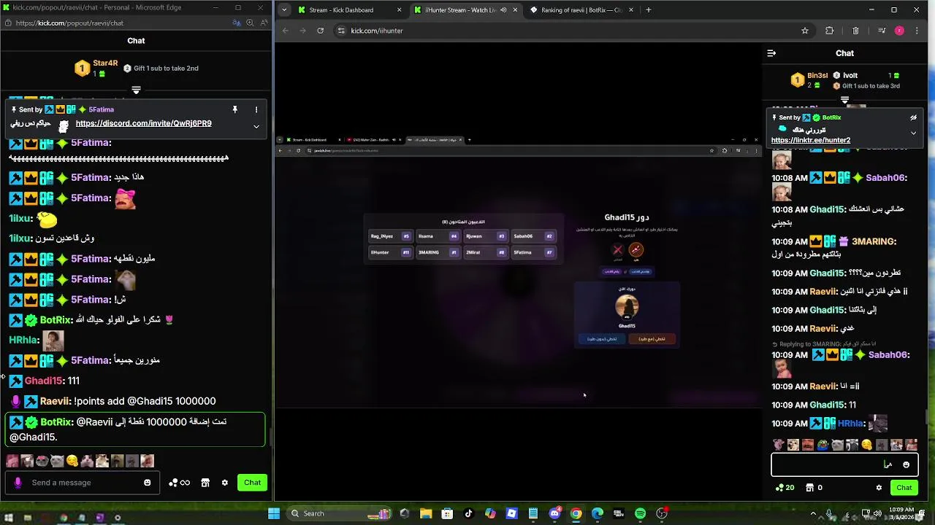Collapse the chat panel in Chrome

point(771,53)
